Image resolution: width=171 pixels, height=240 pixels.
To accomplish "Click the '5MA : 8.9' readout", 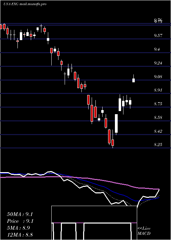I will coord(18,228).
